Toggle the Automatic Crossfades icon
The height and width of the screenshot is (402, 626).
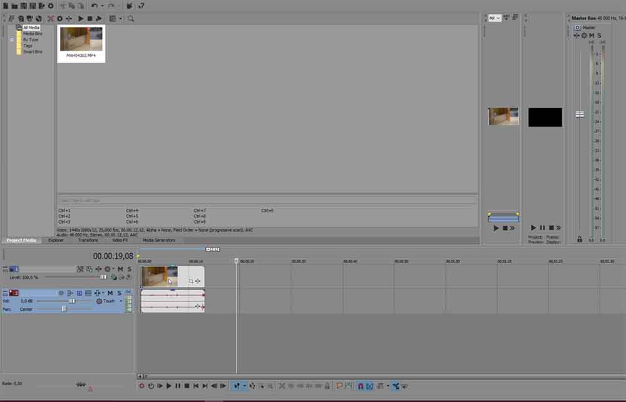370,386
